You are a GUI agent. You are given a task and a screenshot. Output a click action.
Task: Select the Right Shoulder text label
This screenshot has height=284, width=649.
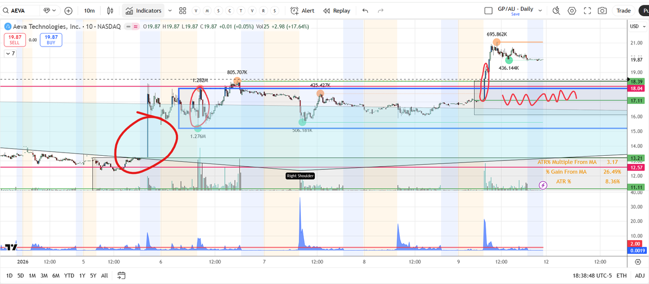click(300, 176)
